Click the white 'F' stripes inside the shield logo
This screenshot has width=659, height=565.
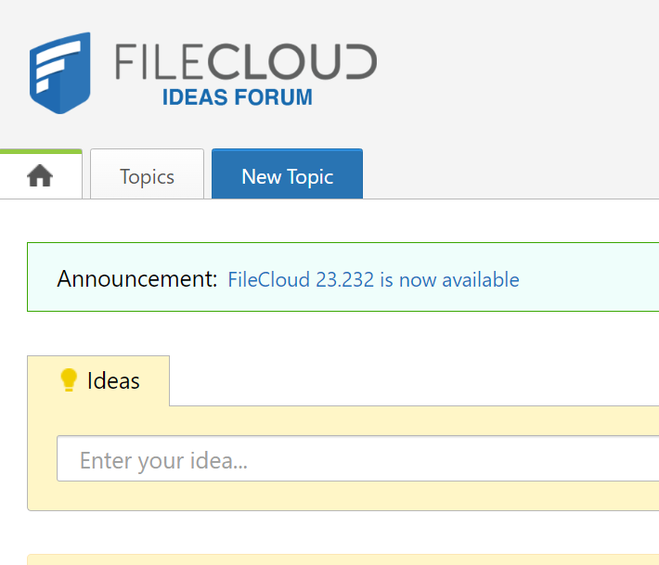pos(58,66)
